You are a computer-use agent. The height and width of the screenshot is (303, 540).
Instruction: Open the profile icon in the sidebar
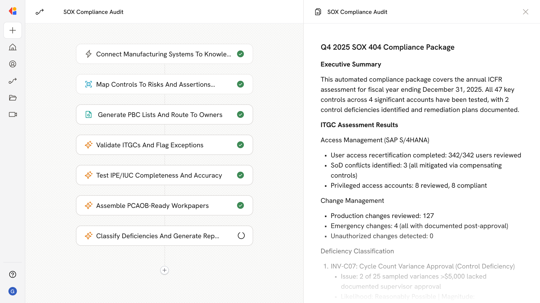[x=13, y=64]
